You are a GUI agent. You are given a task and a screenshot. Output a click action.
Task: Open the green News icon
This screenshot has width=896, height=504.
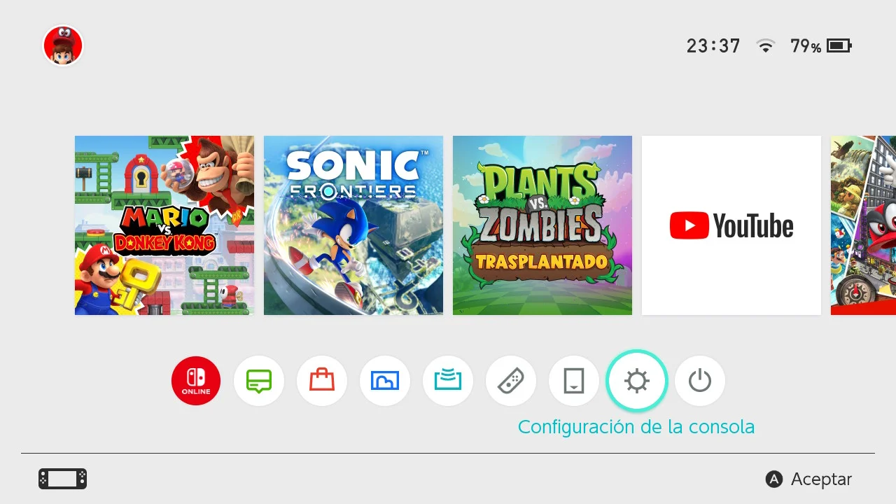pos(259,381)
